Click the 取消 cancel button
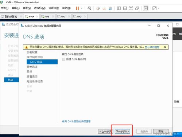182x137 pixels. (x=161, y=132)
